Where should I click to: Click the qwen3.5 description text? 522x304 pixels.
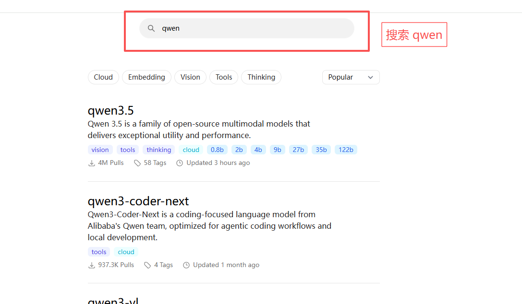(x=199, y=129)
